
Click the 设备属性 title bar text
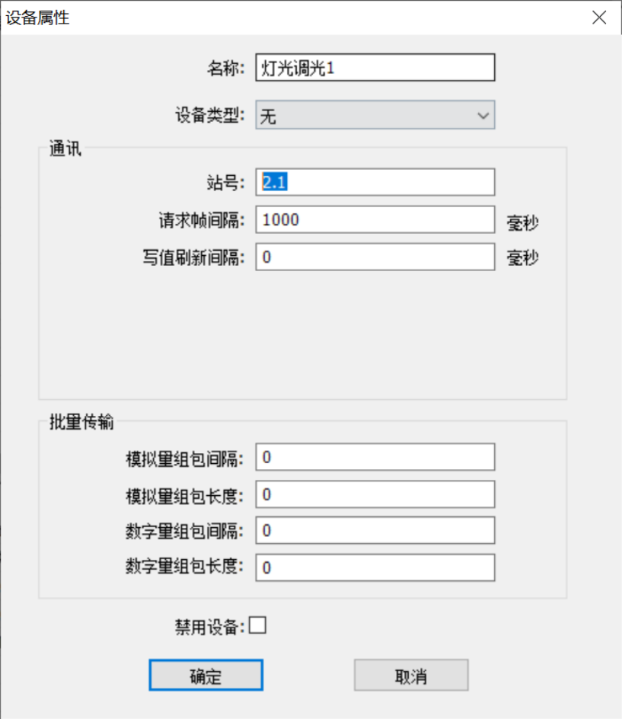37,18
